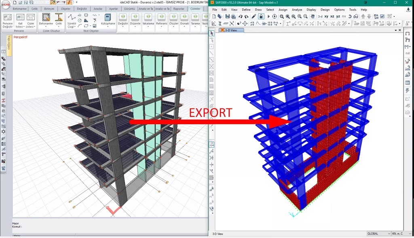Switch to the Raporlar ribbon tab

coord(179,8)
